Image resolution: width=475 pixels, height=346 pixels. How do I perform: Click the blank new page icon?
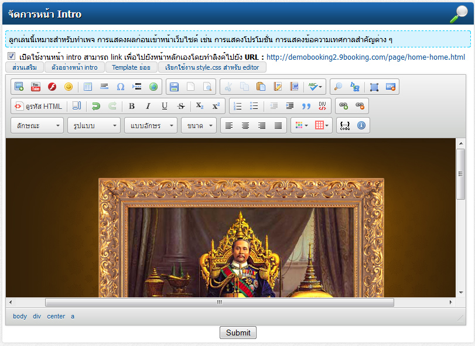click(190, 87)
